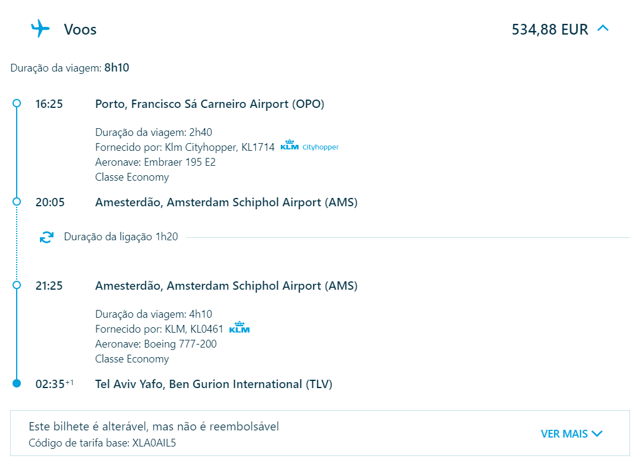
Task: Click the flight number KL1714 text
Action: click(258, 147)
